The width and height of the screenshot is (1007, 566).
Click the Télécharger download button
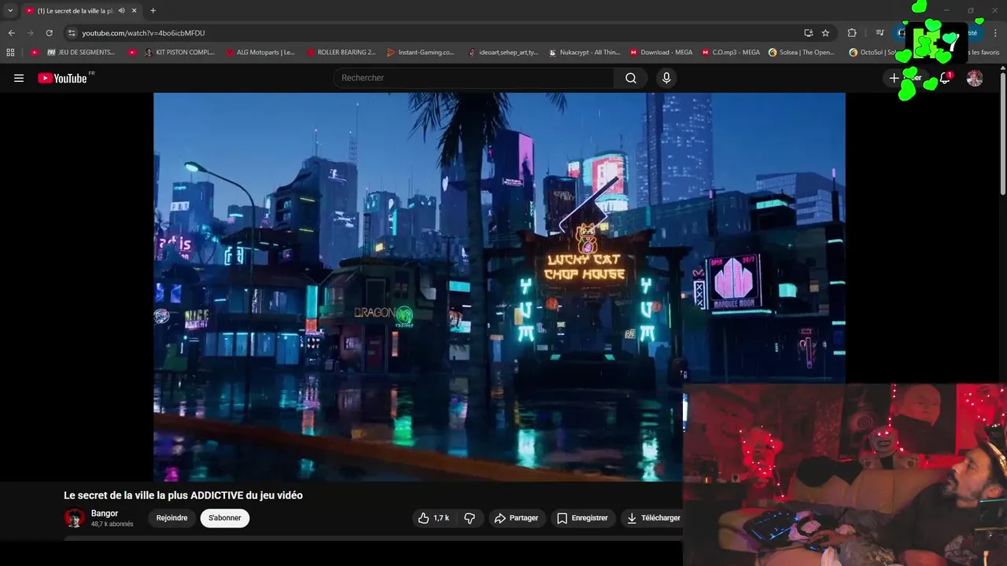pos(653,518)
